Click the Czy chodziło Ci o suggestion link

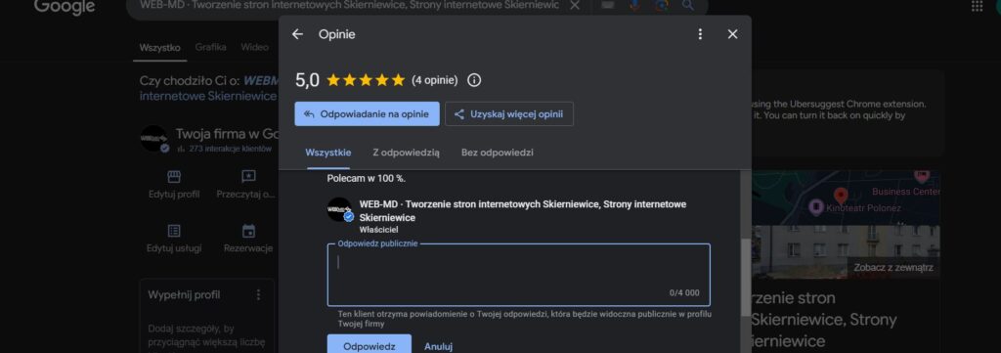point(209,89)
